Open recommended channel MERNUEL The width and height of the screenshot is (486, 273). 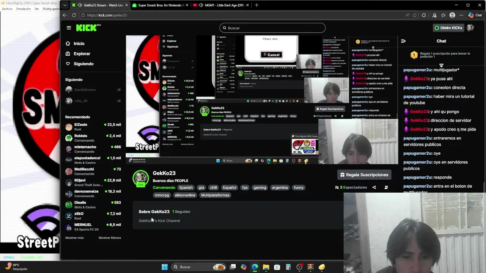(x=93, y=227)
